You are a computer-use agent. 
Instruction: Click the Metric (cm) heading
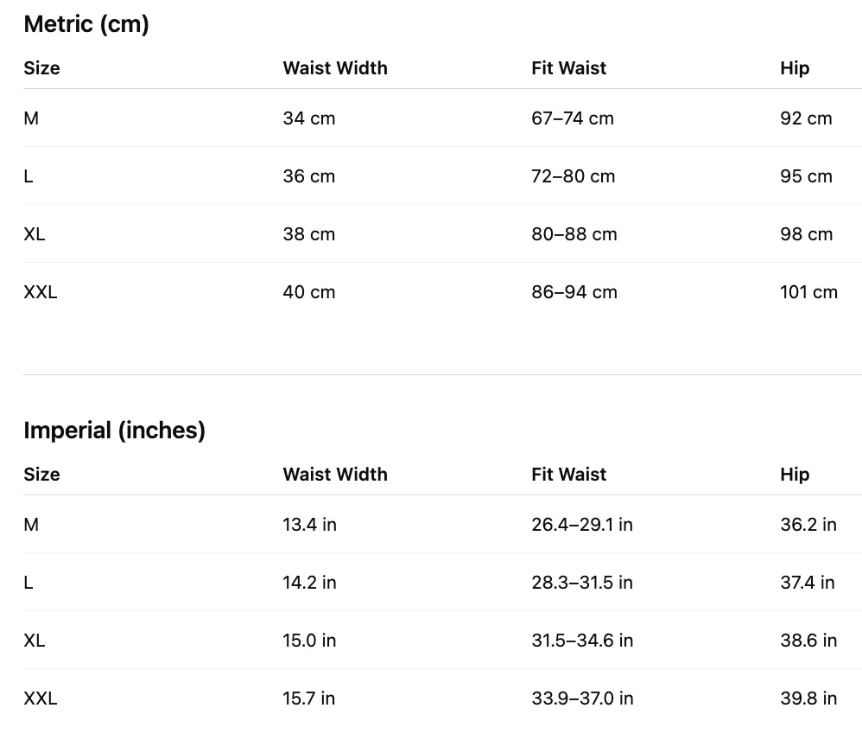click(86, 25)
